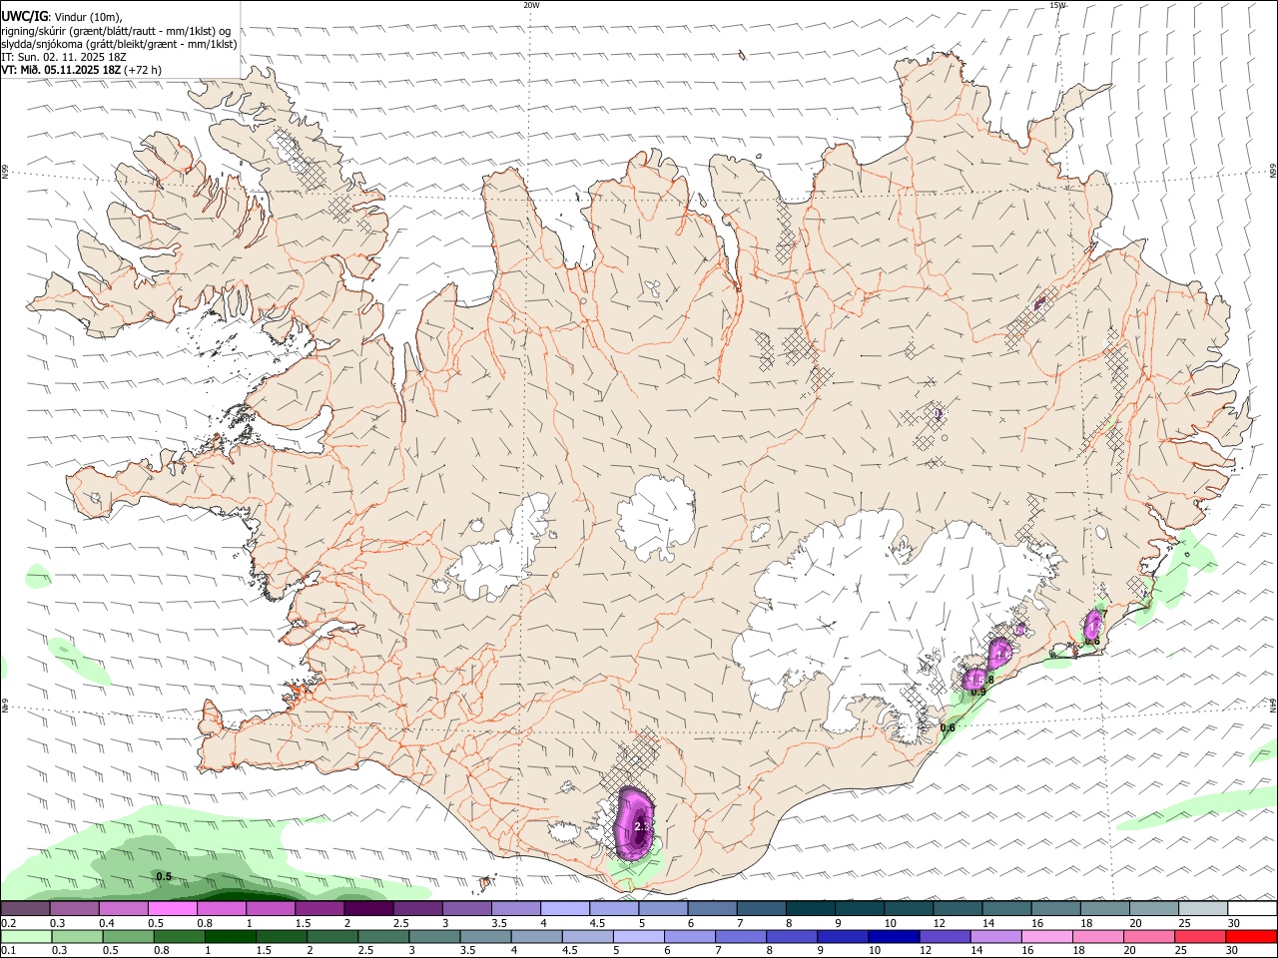Select the lavender 4.5 swatch, upper legend

click(x=613, y=909)
